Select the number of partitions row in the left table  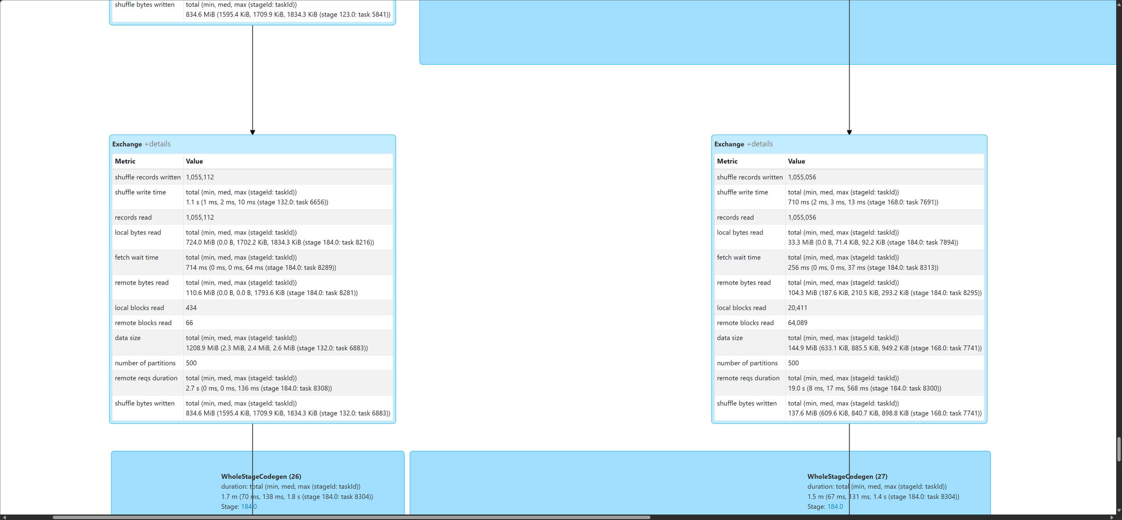point(252,363)
